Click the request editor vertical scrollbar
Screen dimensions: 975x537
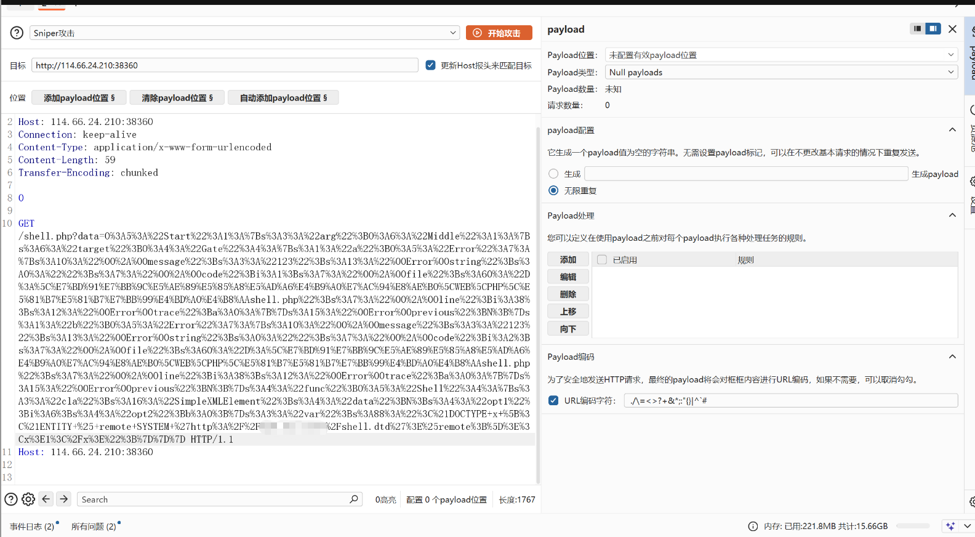pos(537,305)
